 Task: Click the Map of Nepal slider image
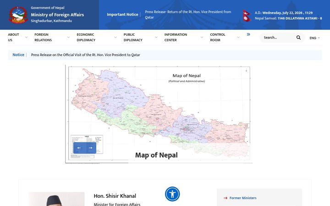tap(159, 114)
